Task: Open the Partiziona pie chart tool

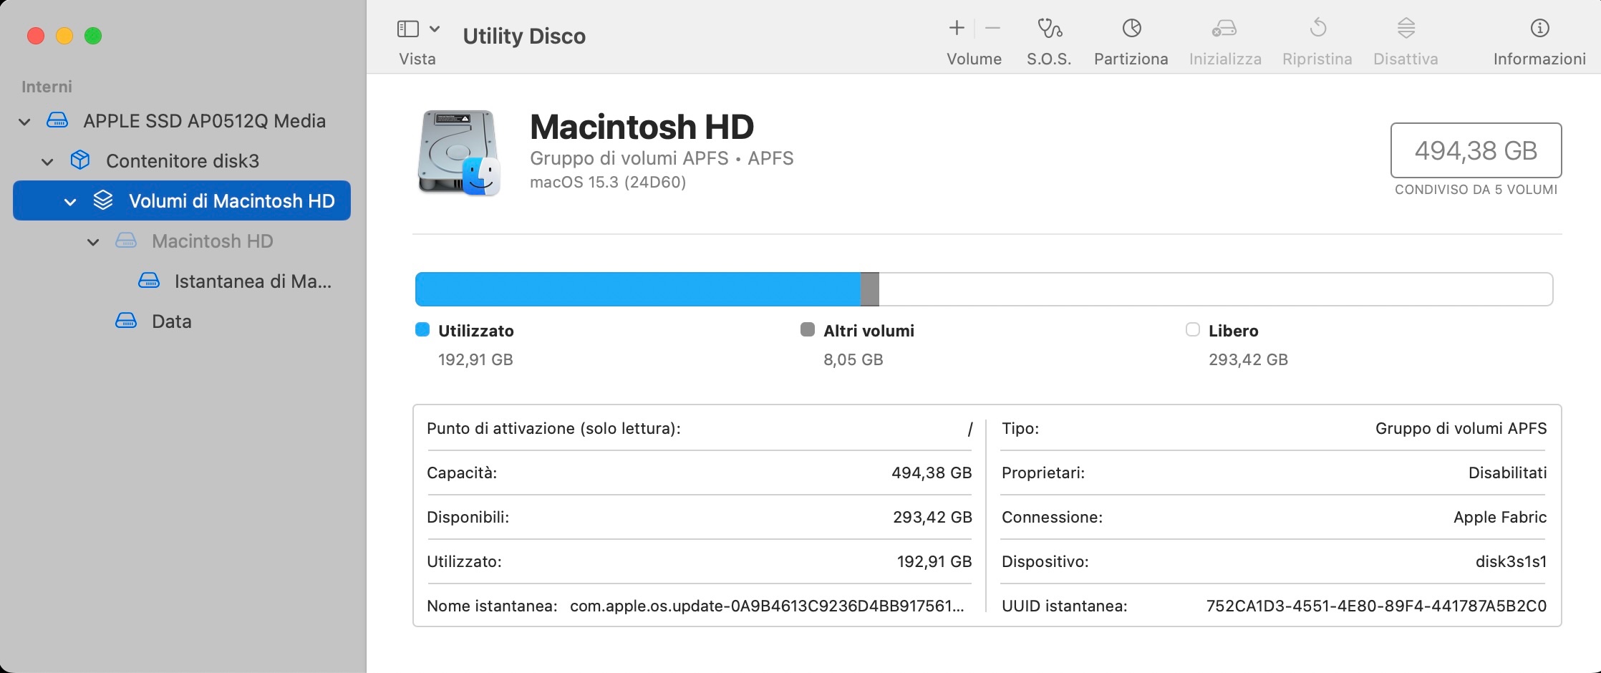Action: point(1131,29)
